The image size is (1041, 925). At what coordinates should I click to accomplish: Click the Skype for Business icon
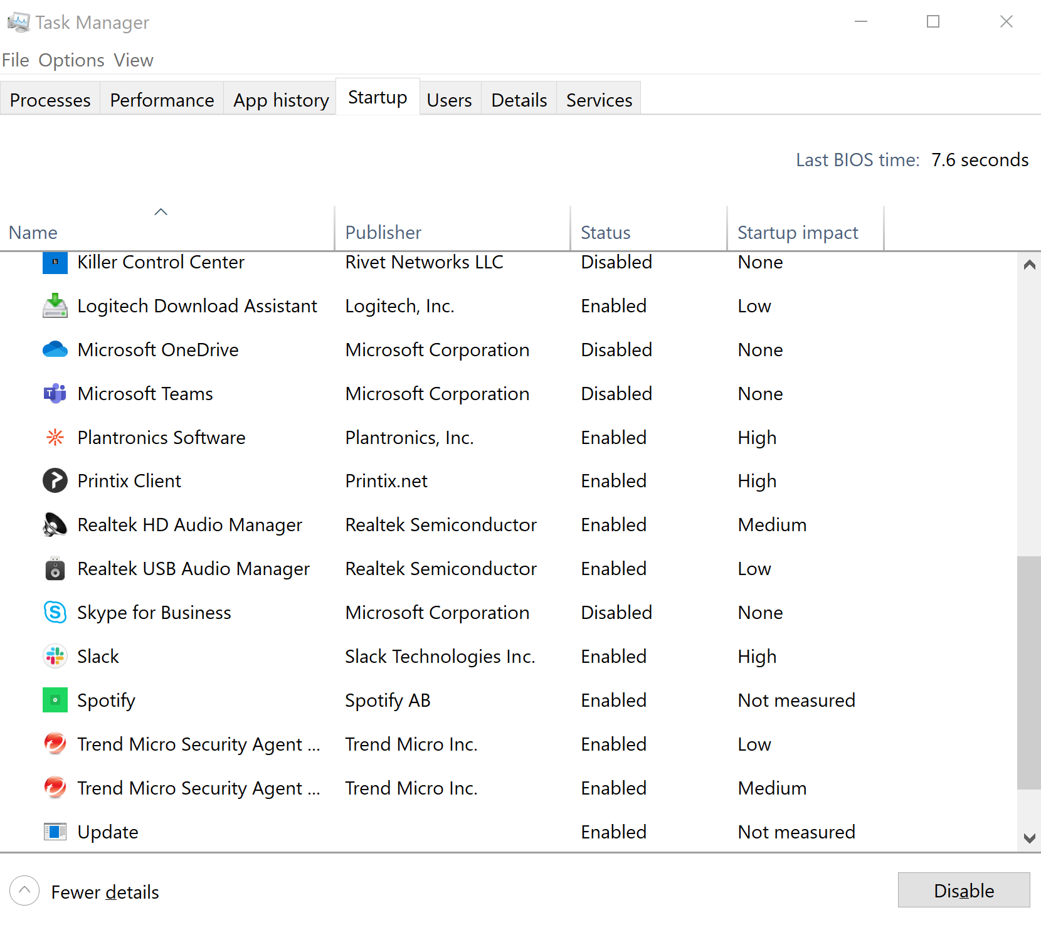[x=55, y=612]
